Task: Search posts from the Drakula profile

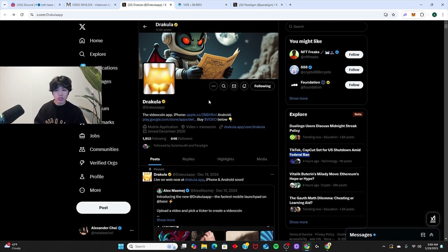Action: click(x=224, y=86)
